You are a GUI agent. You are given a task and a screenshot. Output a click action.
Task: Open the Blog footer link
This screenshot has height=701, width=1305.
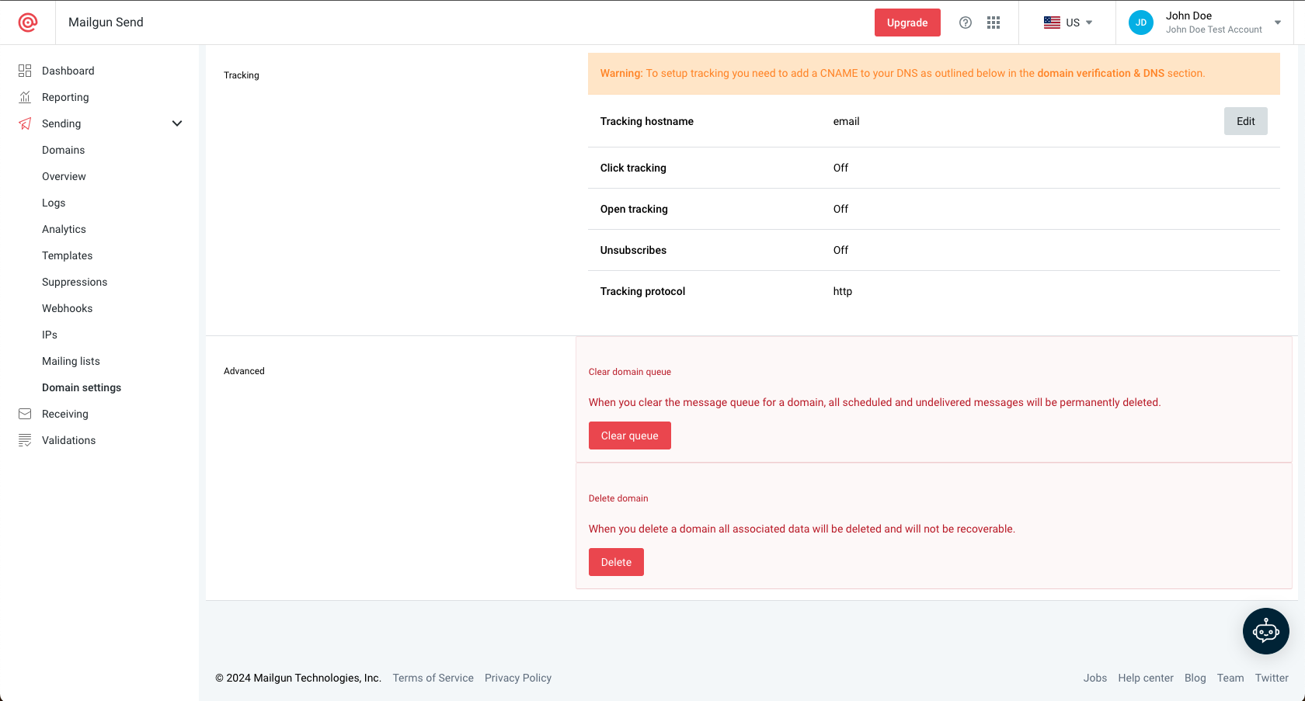pyautogui.click(x=1195, y=678)
